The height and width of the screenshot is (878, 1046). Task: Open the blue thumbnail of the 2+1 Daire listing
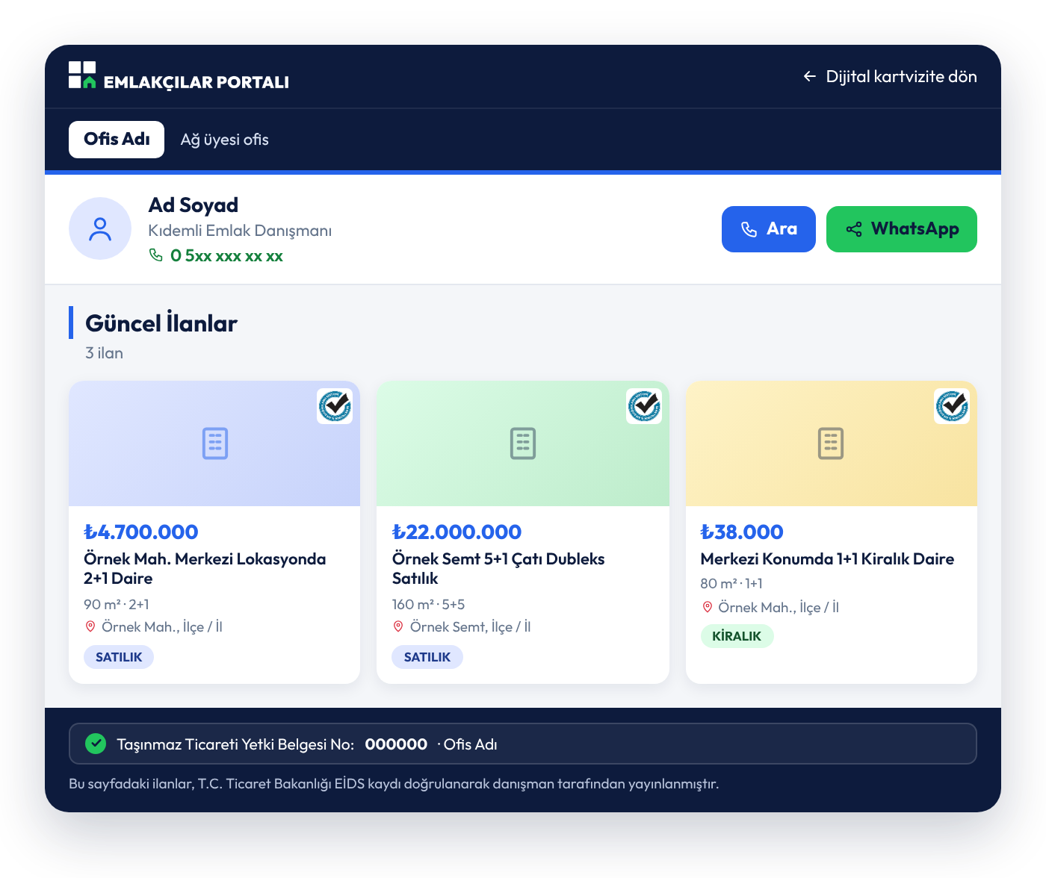[x=214, y=443]
